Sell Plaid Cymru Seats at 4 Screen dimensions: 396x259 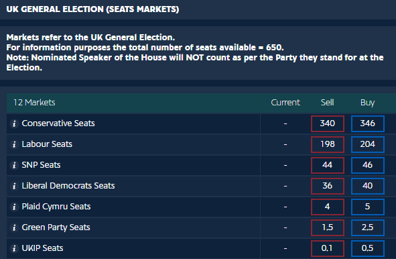coord(327,207)
